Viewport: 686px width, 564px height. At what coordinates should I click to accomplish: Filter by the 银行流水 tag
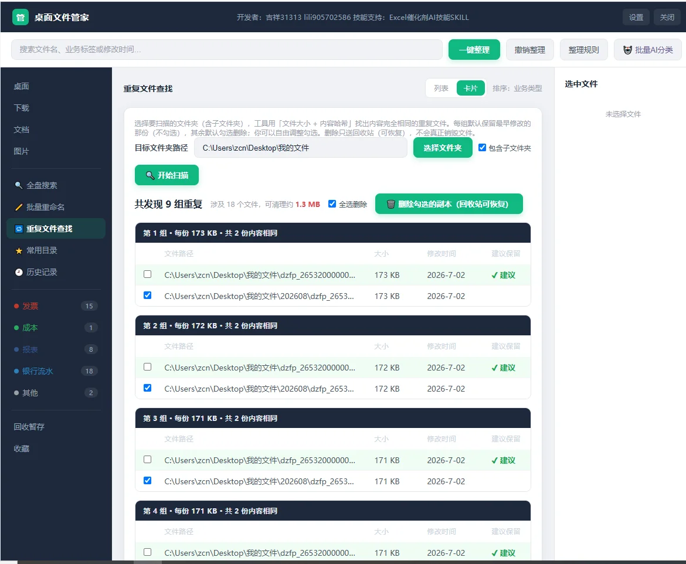[56, 371]
